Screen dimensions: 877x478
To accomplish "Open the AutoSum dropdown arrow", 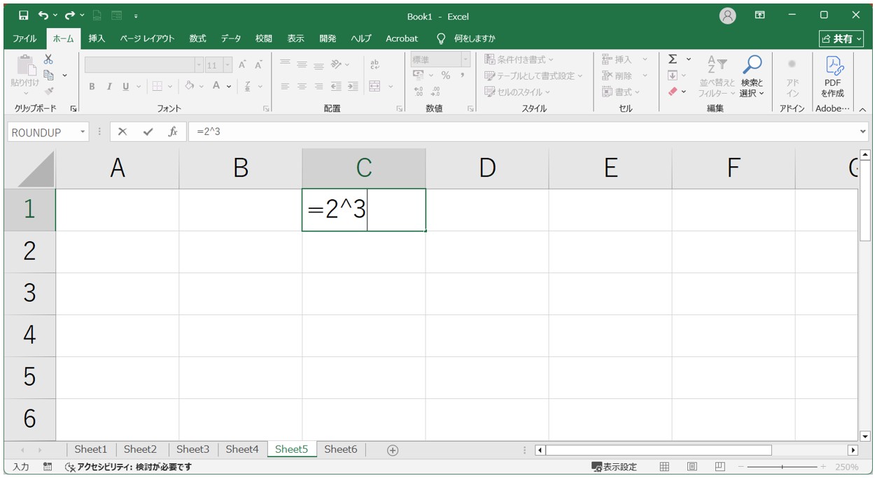I will pyautogui.click(x=688, y=59).
